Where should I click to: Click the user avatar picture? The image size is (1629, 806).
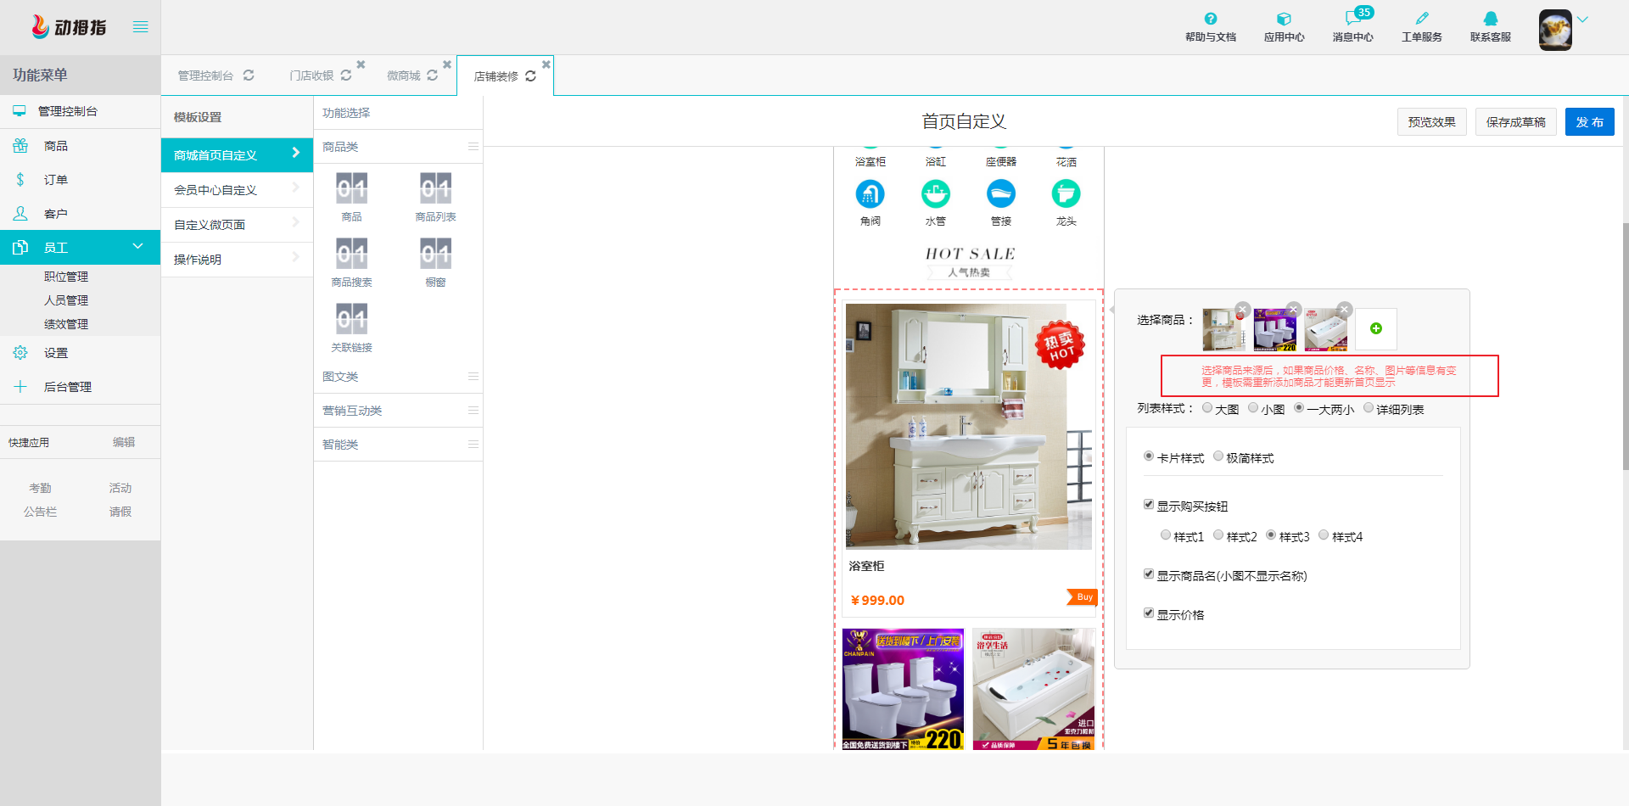(x=1555, y=31)
